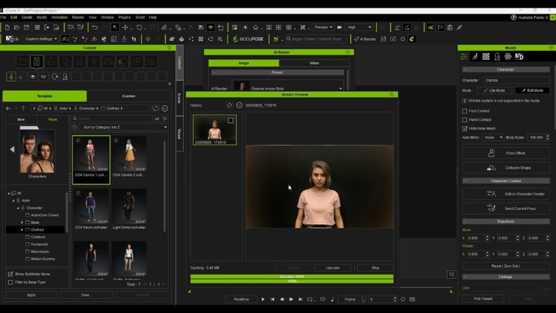The height and width of the screenshot is (313, 556).
Task: Click the Pose Offset button
Action: click(506, 153)
